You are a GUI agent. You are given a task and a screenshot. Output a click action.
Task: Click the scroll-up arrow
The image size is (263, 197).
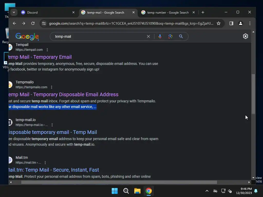253,32
